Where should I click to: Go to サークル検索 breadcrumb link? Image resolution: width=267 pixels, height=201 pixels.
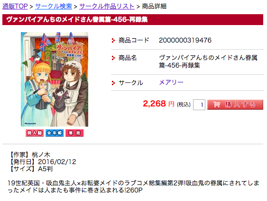click(x=54, y=7)
